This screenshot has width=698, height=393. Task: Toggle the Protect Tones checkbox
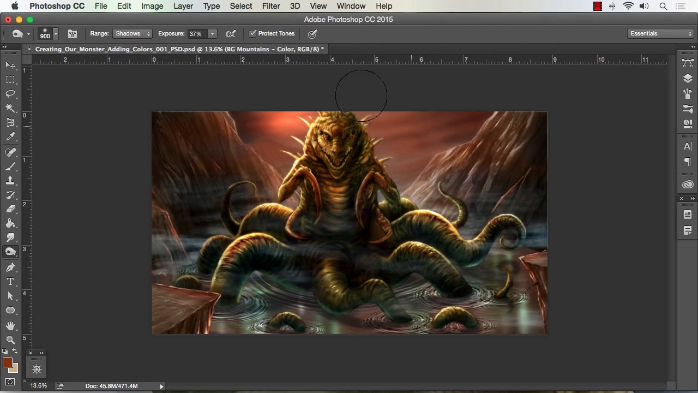(253, 34)
